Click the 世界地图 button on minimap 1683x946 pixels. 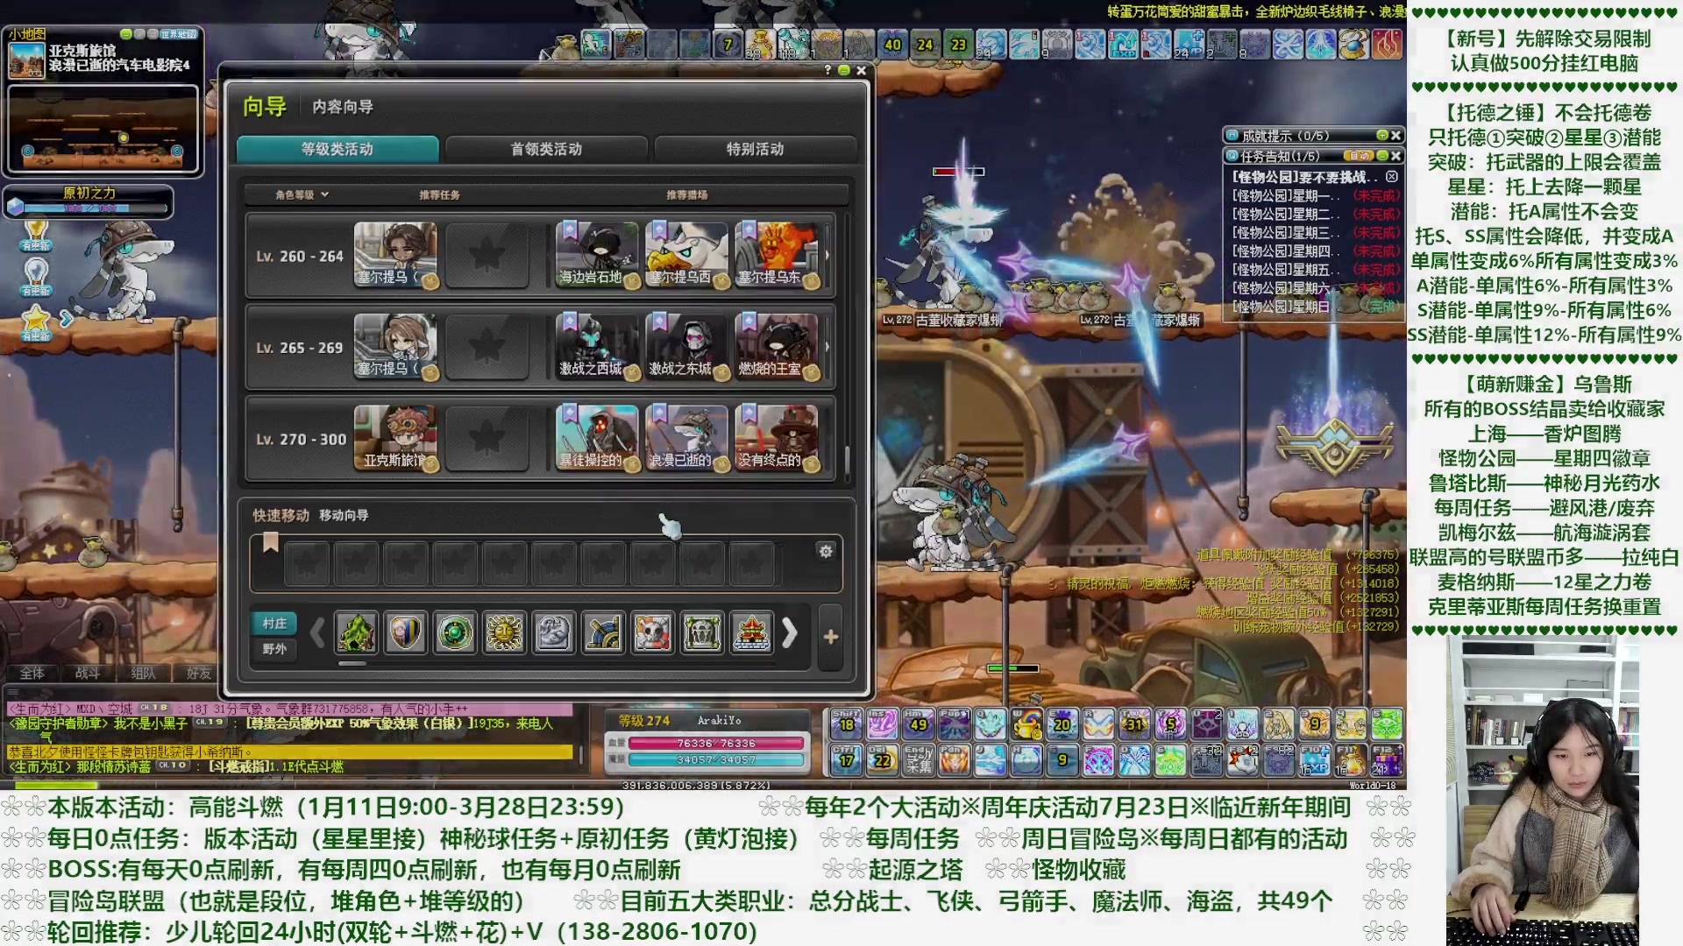click(180, 34)
